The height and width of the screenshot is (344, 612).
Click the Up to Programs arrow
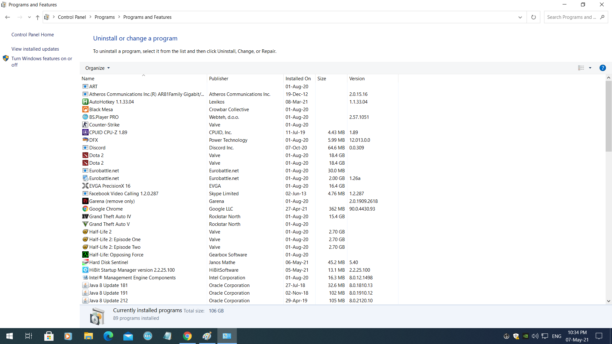click(38, 17)
